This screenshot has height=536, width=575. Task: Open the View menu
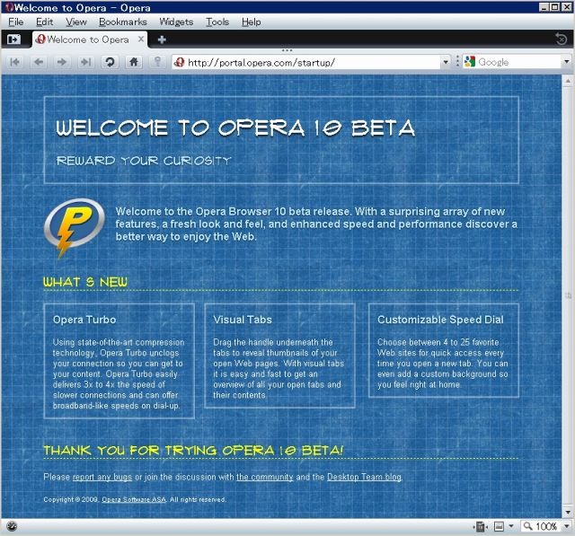76,22
